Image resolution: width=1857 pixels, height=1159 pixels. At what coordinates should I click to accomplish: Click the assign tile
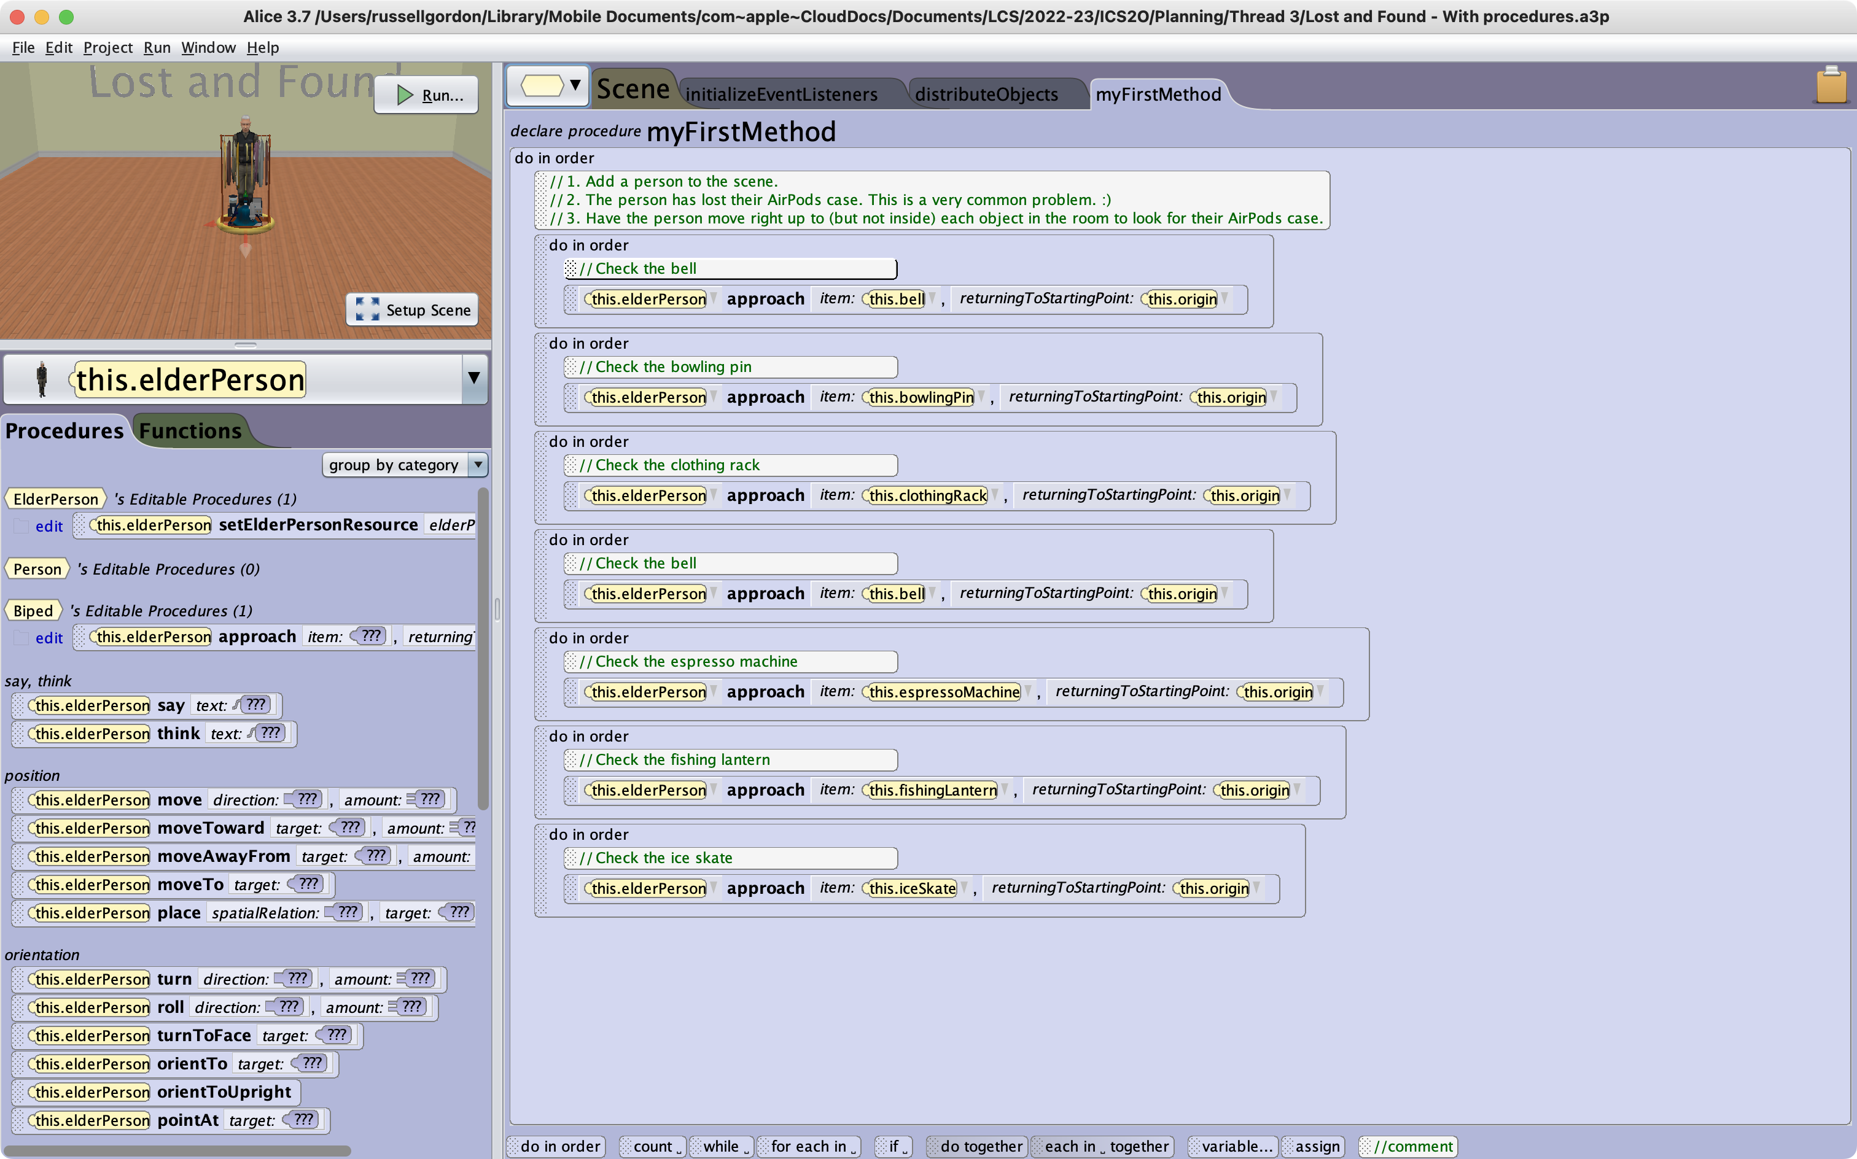(1313, 1146)
